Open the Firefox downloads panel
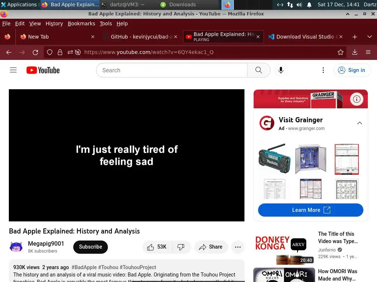This screenshot has height=282, width=377. (x=355, y=52)
